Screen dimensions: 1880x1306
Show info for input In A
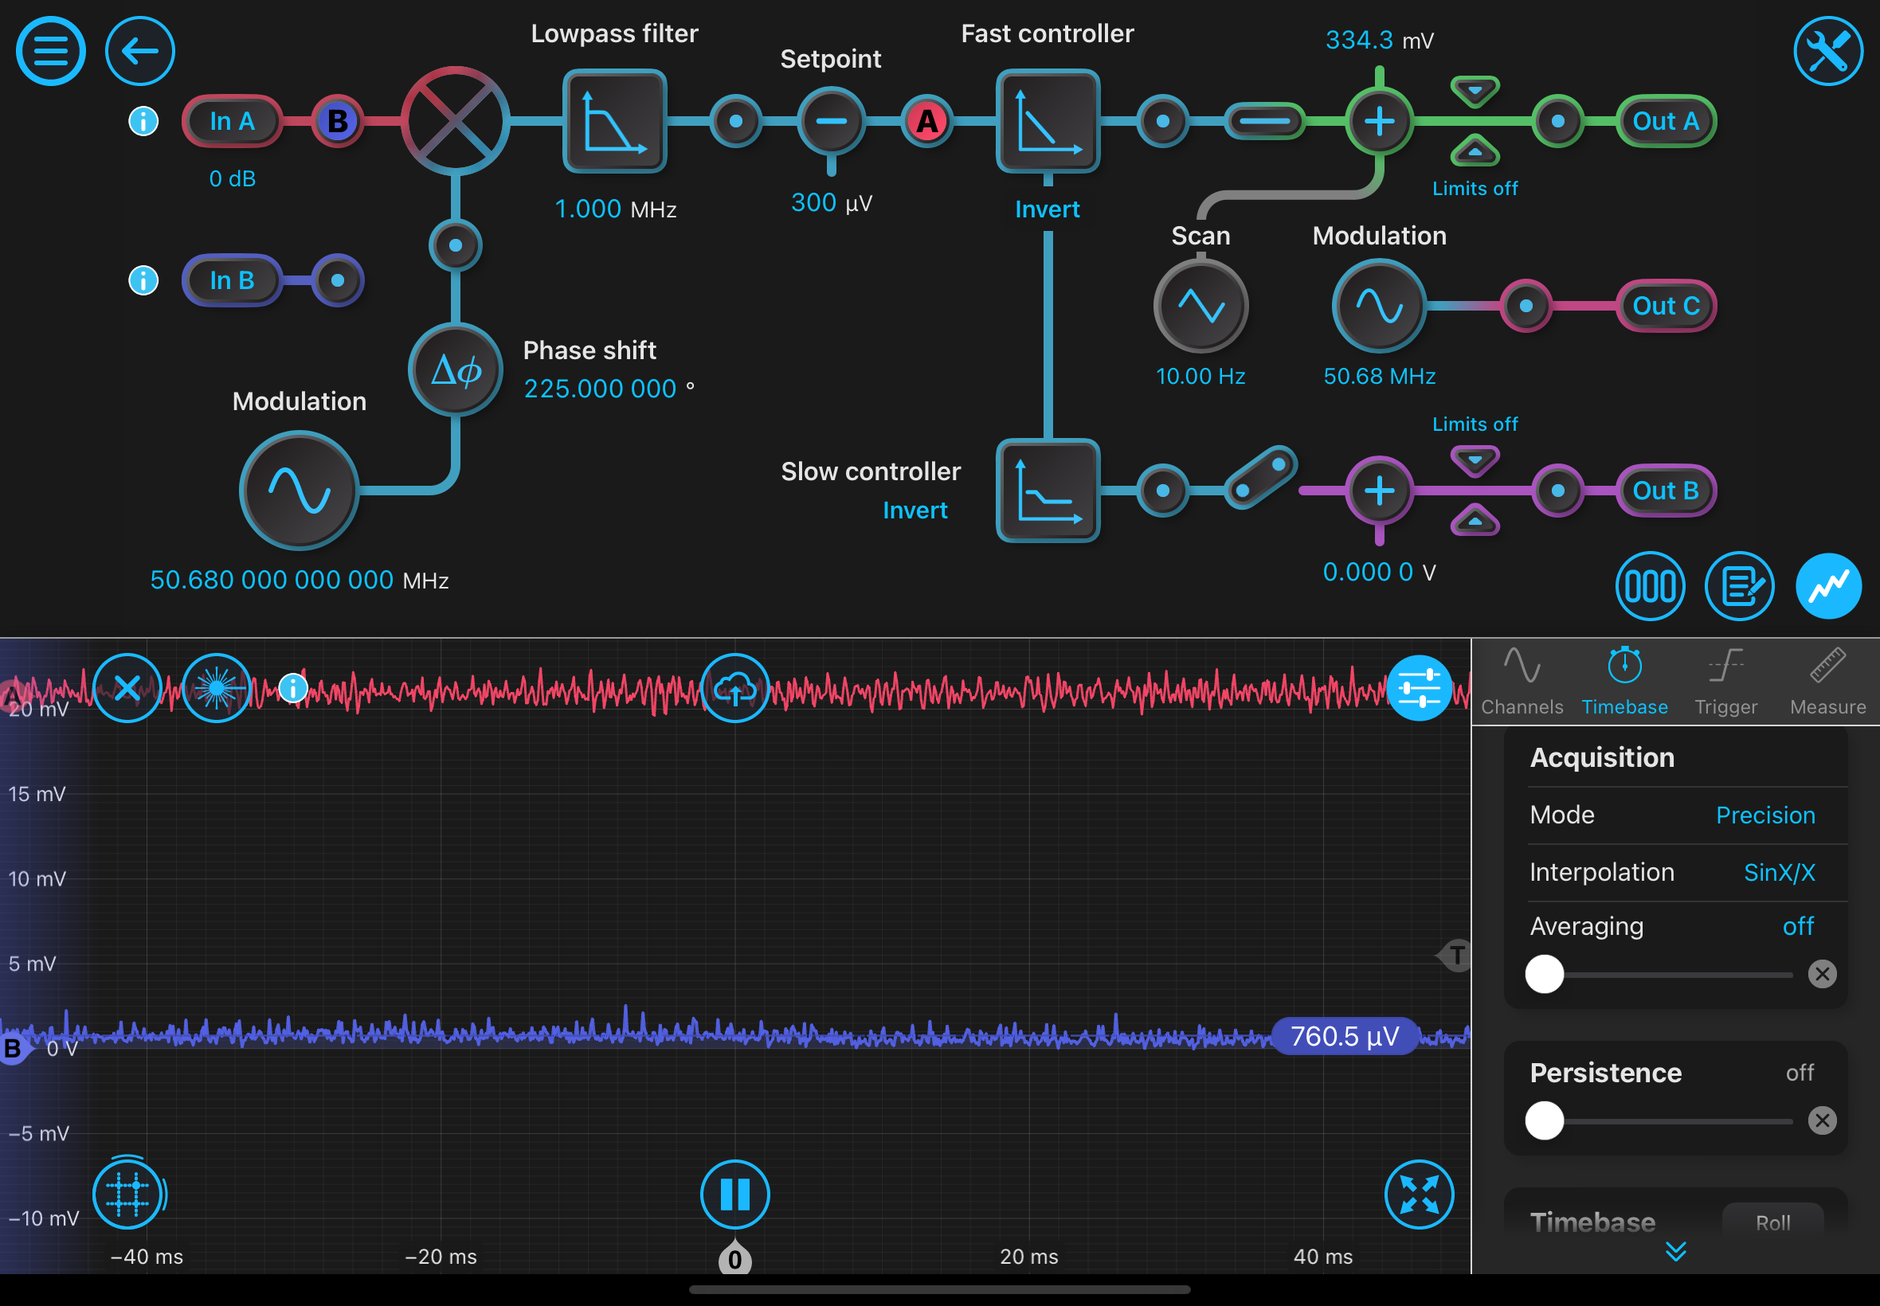pyautogui.click(x=143, y=121)
